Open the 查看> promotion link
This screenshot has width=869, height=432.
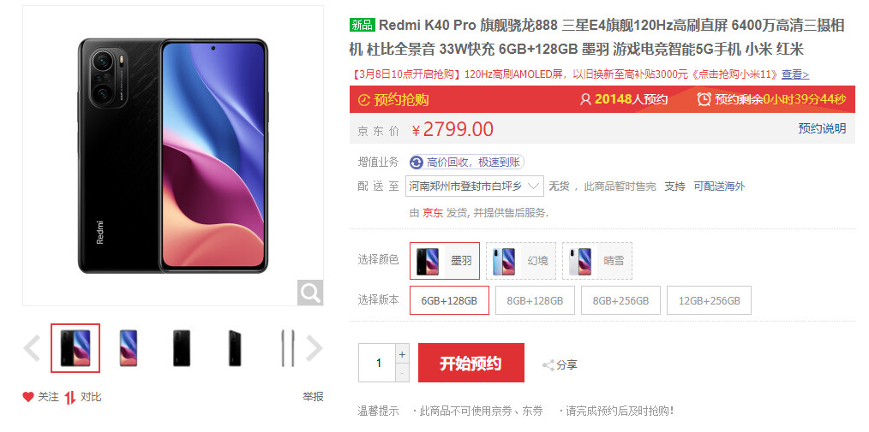795,74
